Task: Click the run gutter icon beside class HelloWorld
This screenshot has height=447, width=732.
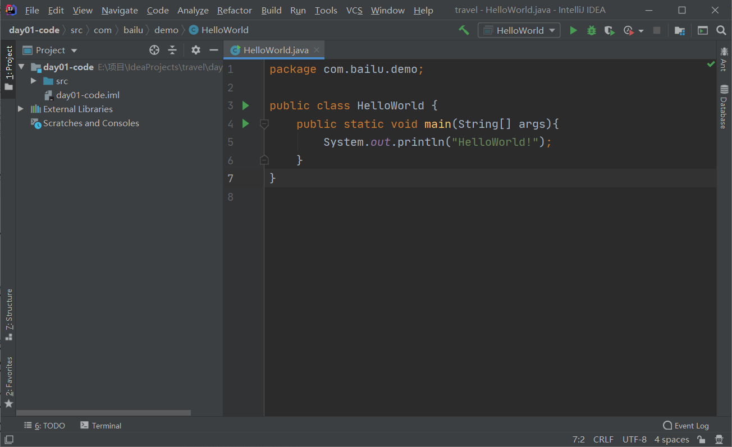Action: [245, 105]
